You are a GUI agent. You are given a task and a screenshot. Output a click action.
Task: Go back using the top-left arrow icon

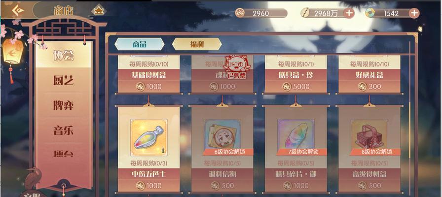pyautogui.click(x=17, y=10)
